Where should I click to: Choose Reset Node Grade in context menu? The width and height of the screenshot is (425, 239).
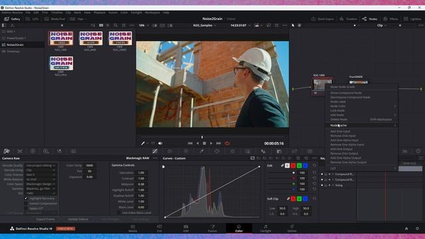(x=361, y=87)
